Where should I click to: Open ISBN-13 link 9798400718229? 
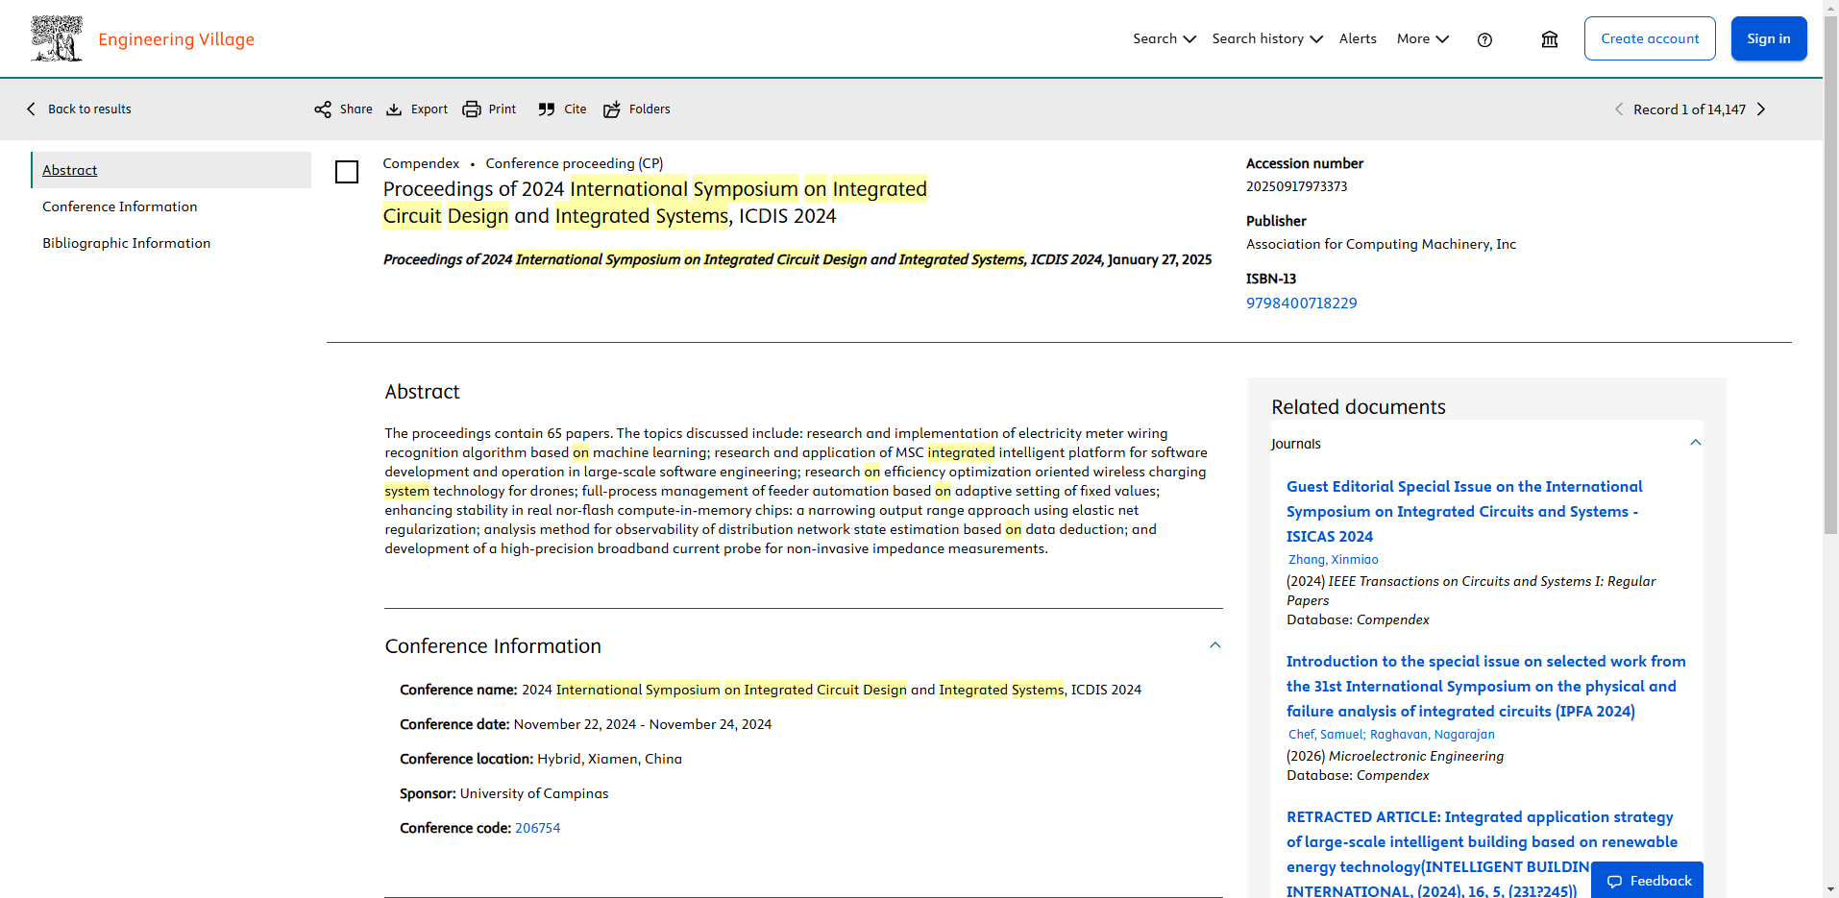[1301, 303]
